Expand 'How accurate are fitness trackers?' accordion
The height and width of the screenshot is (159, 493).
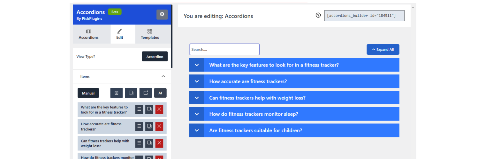coord(248,81)
